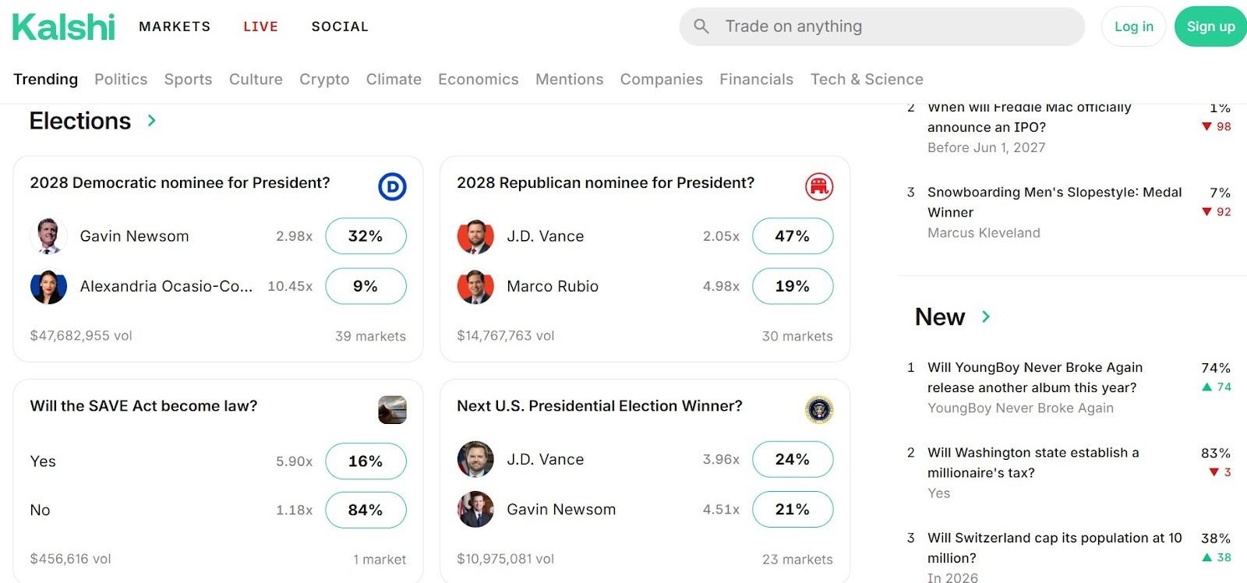This screenshot has height=583, width=1247.
Task: Click Gavin Newsom's avatar in Democratic nominee card
Action: (48, 236)
